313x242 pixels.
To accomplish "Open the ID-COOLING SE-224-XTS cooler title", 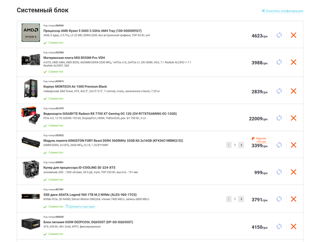I will [x=79, y=167].
